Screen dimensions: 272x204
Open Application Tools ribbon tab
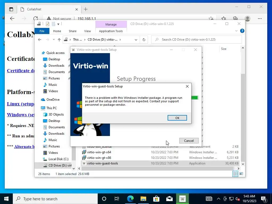(111, 31)
